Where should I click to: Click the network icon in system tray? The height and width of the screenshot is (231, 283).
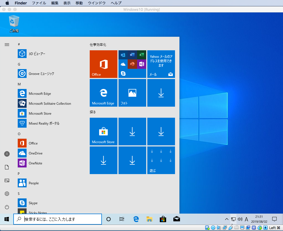tap(233, 219)
